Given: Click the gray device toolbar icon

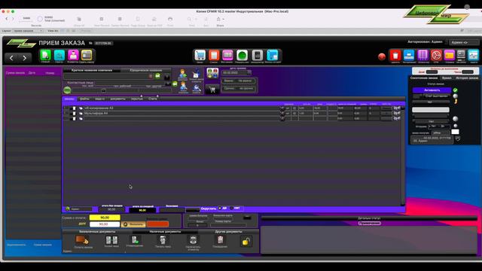Looking at the screenshot, I should 258,55.
